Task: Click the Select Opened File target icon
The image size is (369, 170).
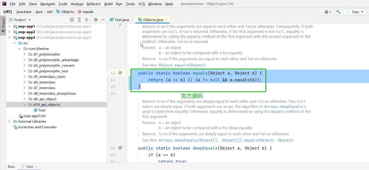Action: [72, 20]
